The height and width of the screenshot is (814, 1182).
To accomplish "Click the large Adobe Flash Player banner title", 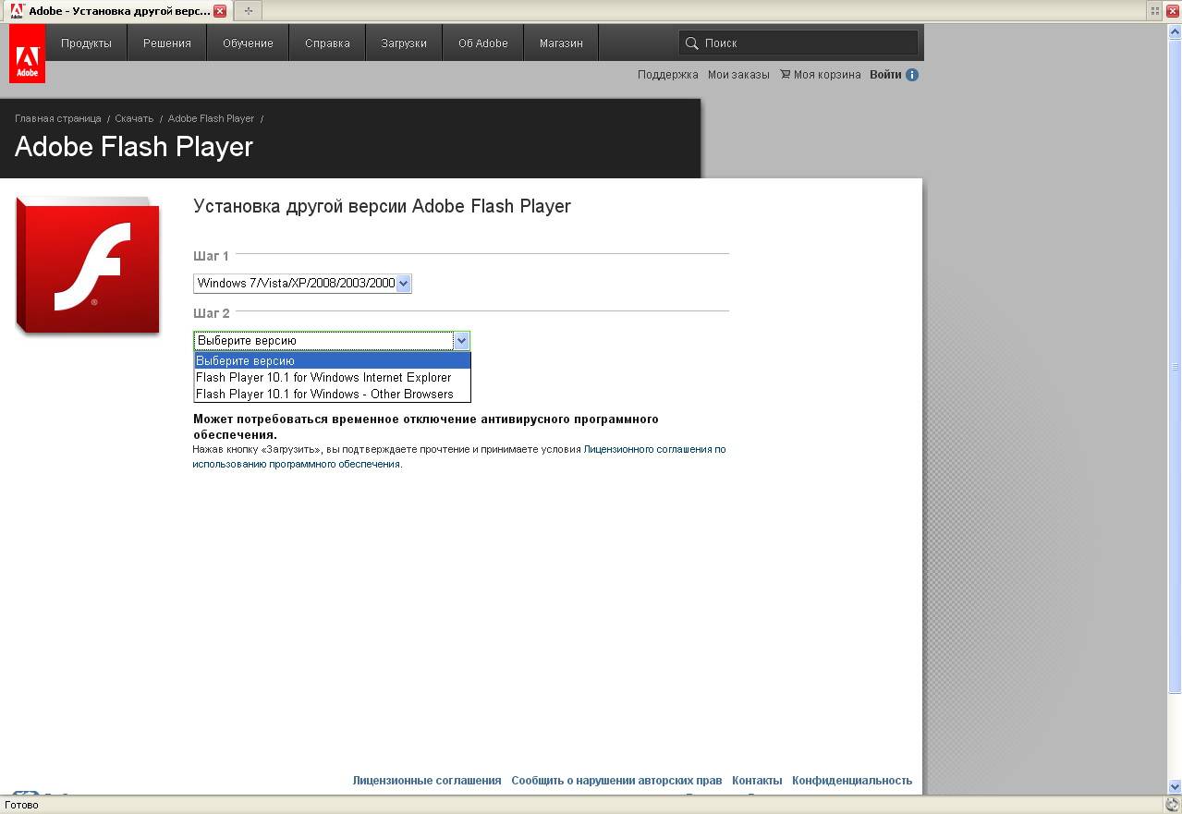I will [134, 147].
